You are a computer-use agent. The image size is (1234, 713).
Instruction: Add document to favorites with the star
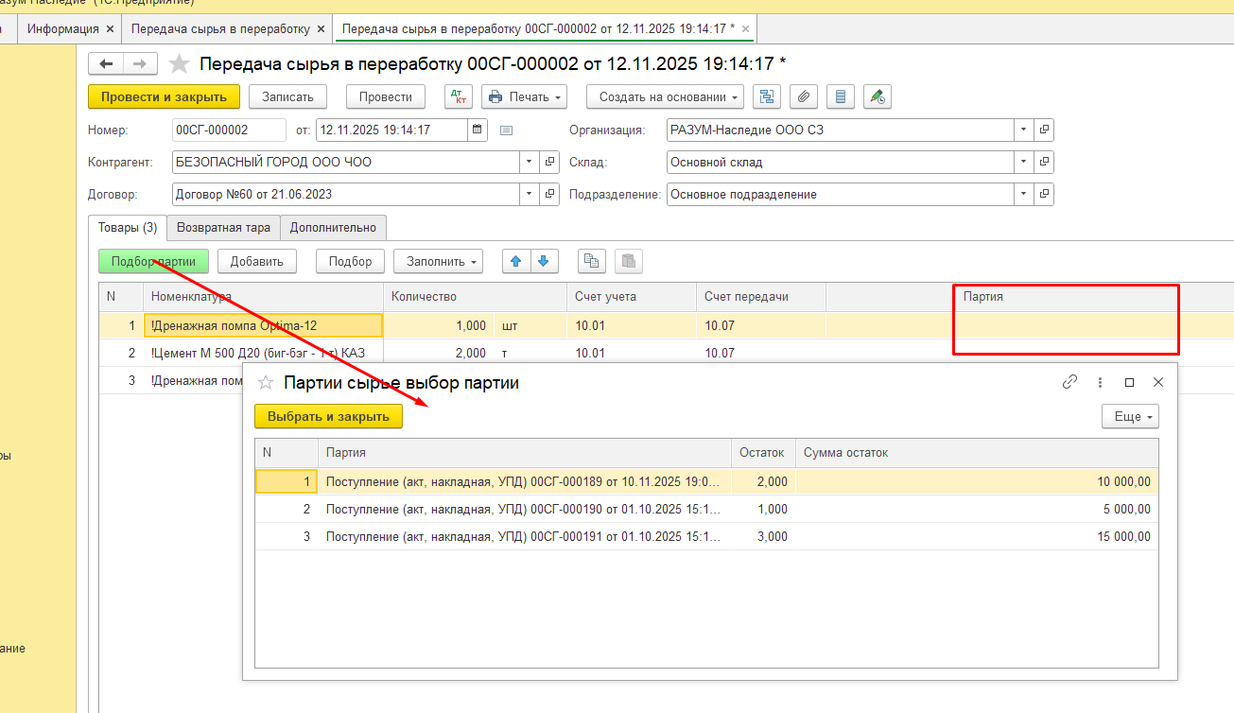coord(179,64)
